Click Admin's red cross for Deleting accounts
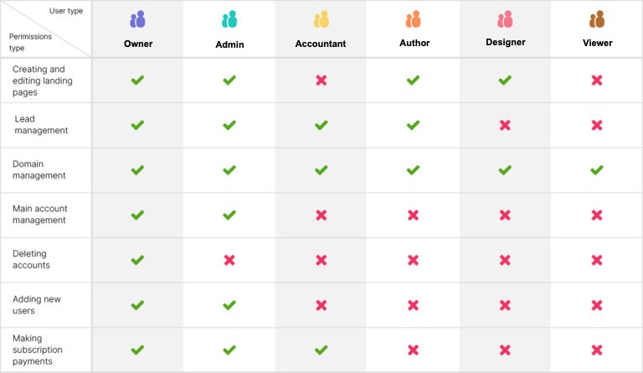The width and height of the screenshot is (643, 373). 229,260
